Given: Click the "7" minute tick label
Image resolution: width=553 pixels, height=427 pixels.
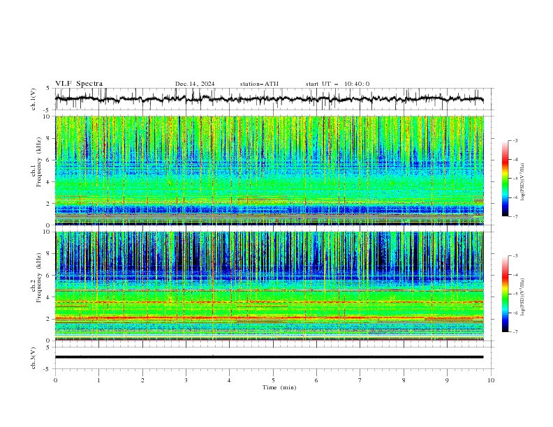Looking at the screenshot, I should pos(360,380).
